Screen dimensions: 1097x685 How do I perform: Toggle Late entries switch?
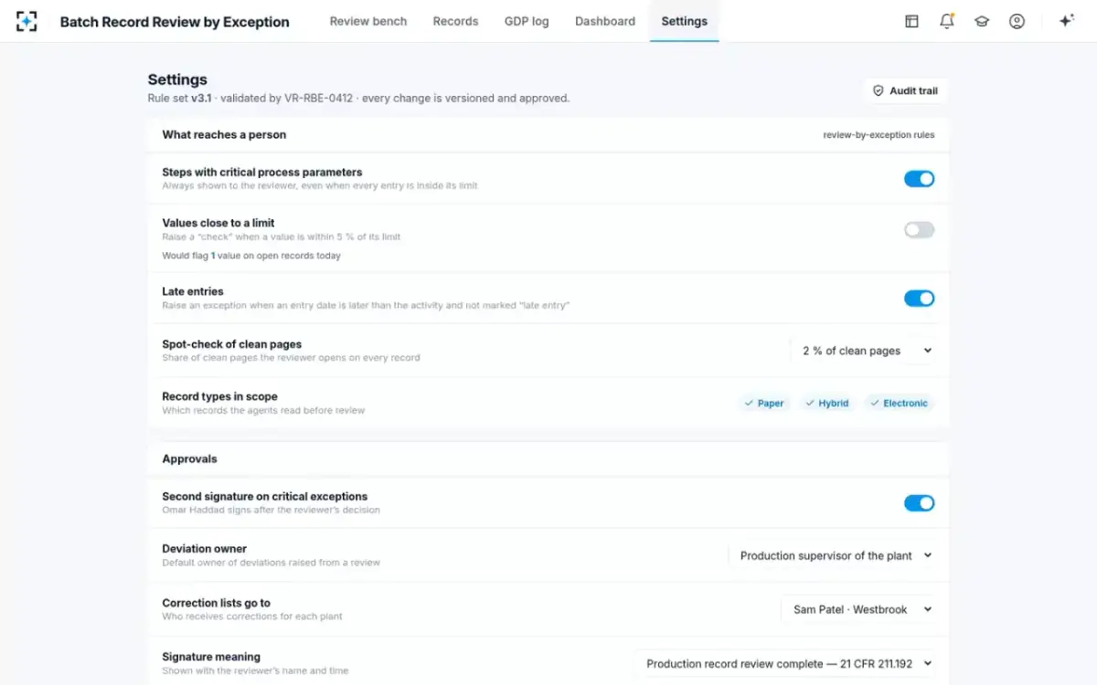pyautogui.click(x=920, y=298)
